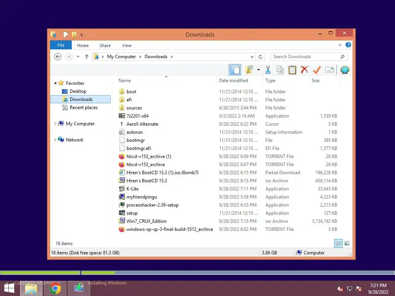This screenshot has height=296, width=395.
Task: Click the muted volume tray icon
Action: (x=340, y=288)
